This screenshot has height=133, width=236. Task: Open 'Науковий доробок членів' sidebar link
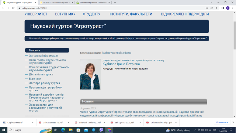point(46,98)
